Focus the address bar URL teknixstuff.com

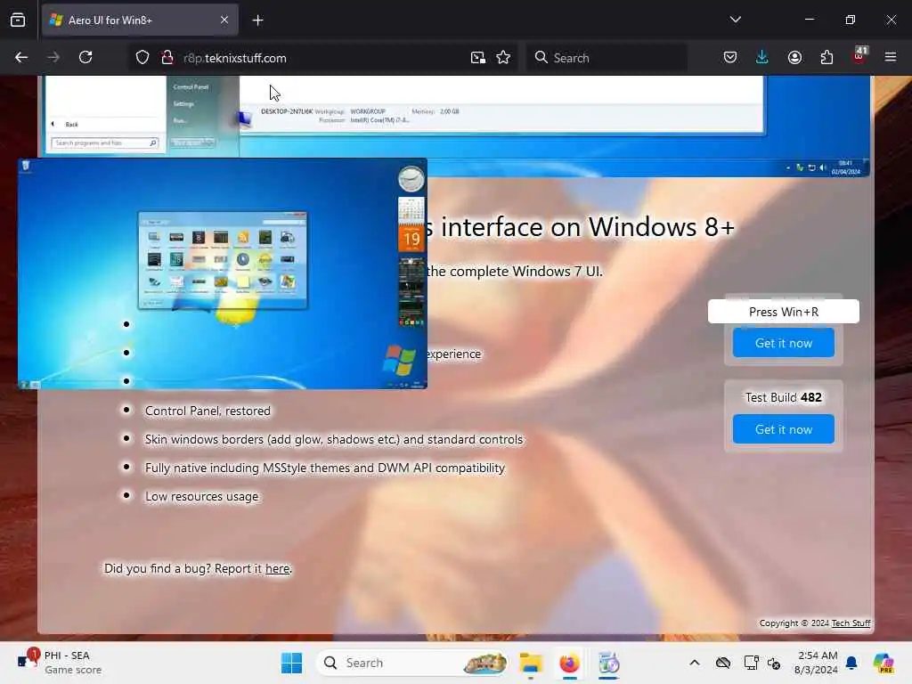[x=234, y=58]
